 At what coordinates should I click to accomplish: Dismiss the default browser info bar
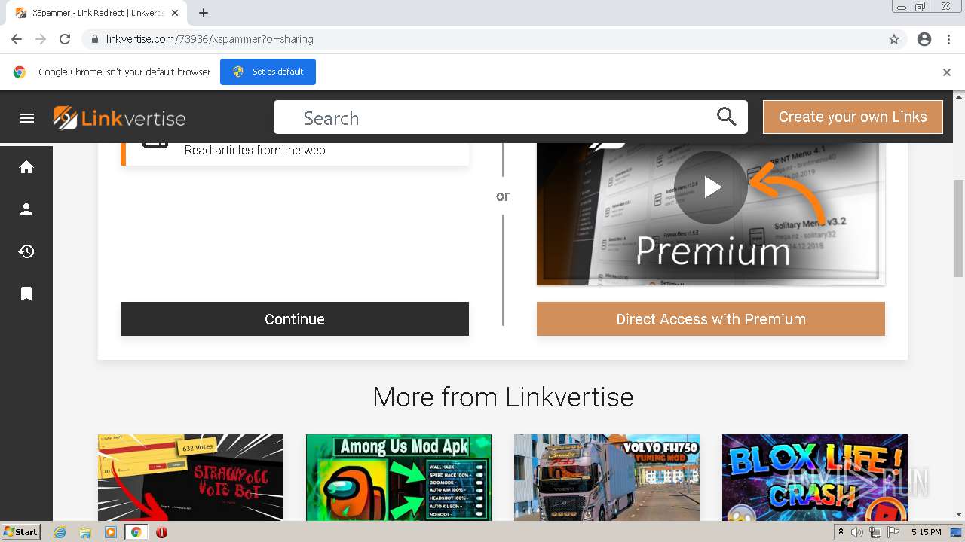[x=947, y=72]
